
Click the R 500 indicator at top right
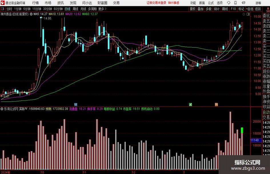tap(268, 10)
